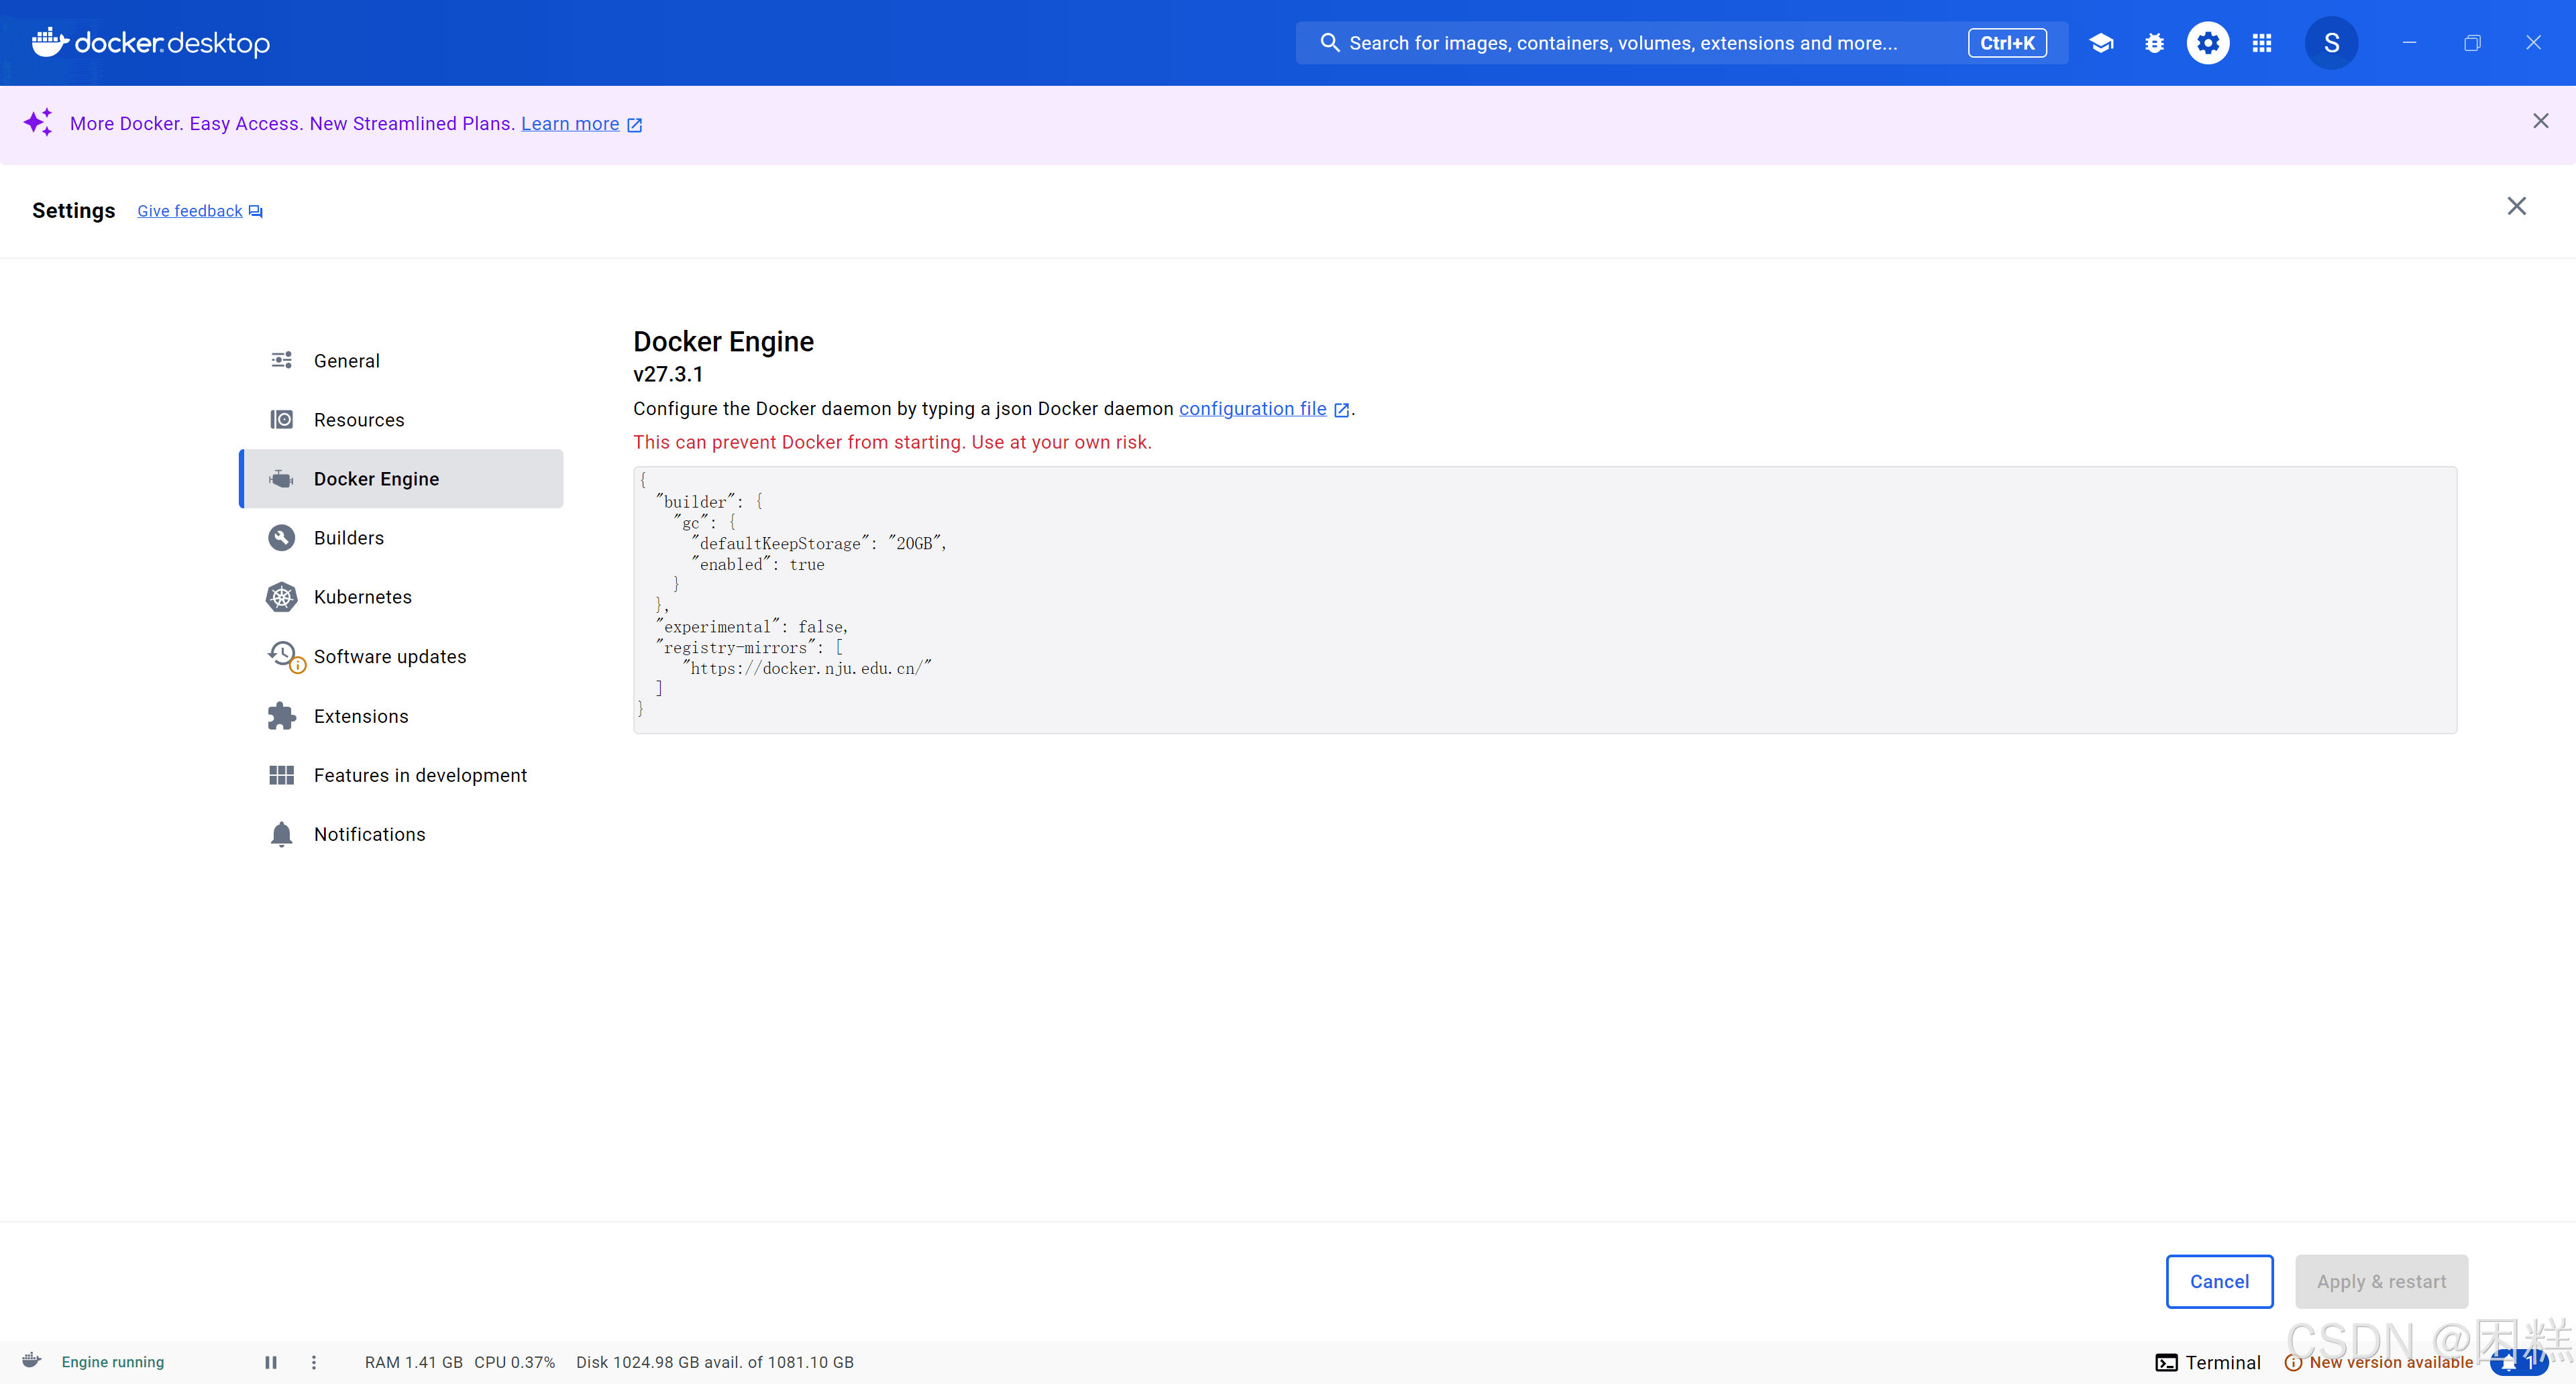Viewport: 2576px width, 1384px height.
Task: Click the Terminal label in status bar
Action: click(x=2223, y=1362)
